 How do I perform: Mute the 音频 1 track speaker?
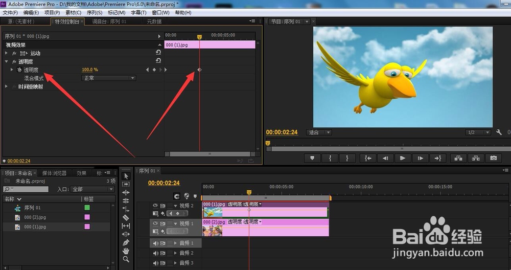[155, 243]
